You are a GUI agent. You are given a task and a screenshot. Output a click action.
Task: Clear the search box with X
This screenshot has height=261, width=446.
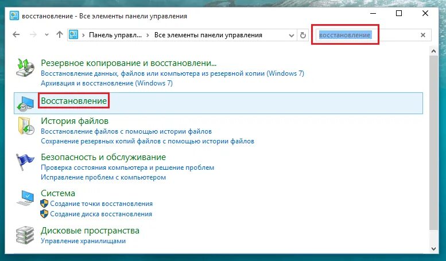(423, 35)
